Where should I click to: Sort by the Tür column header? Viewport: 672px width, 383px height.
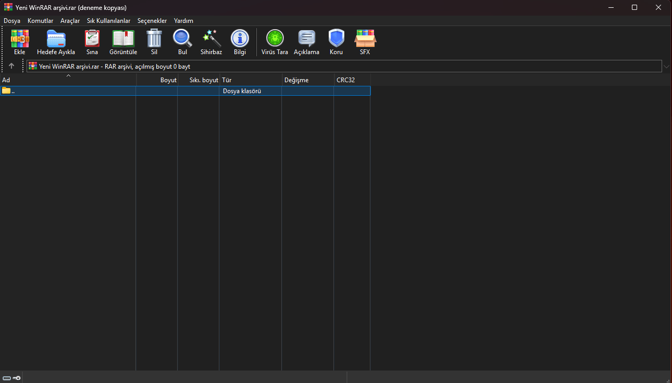click(251, 80)
